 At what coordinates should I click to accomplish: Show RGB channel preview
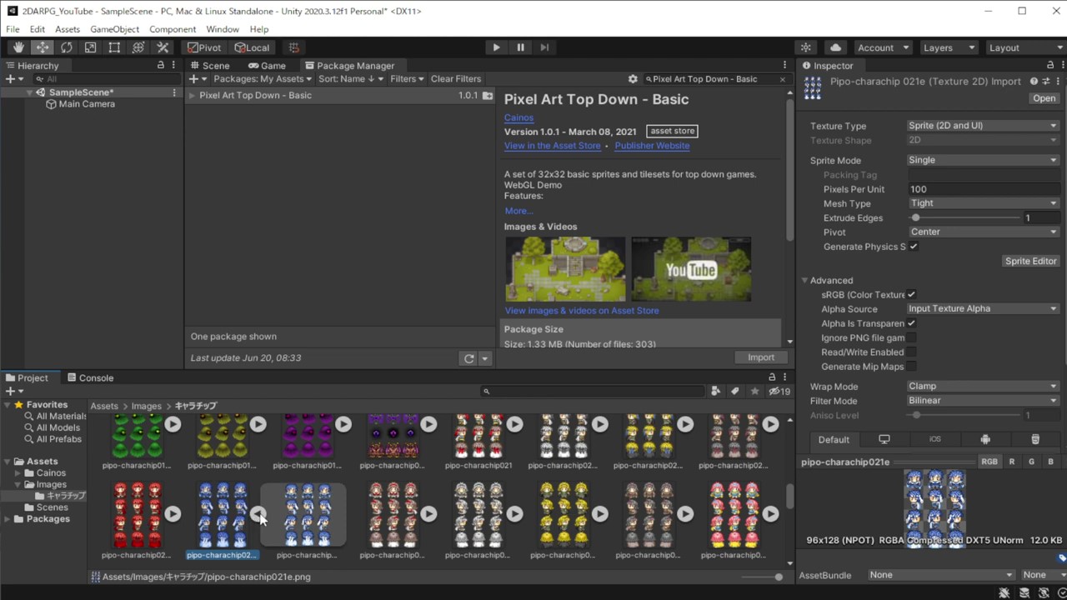tap(989, 462)
